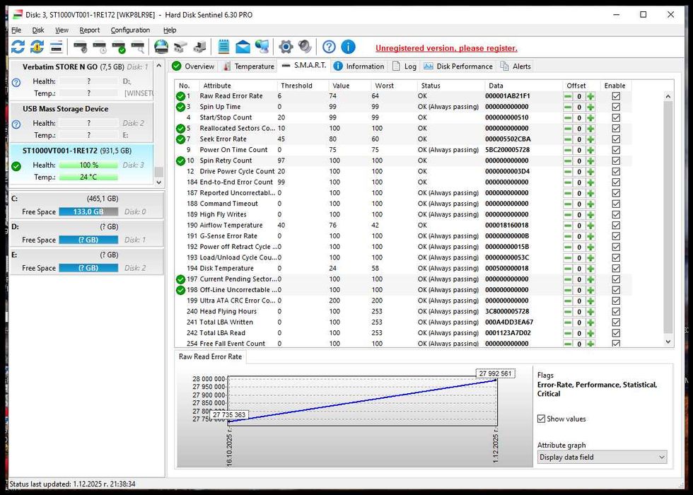
Task: Click the blue notepad report toolbar icon
Action: coord(223,47)
